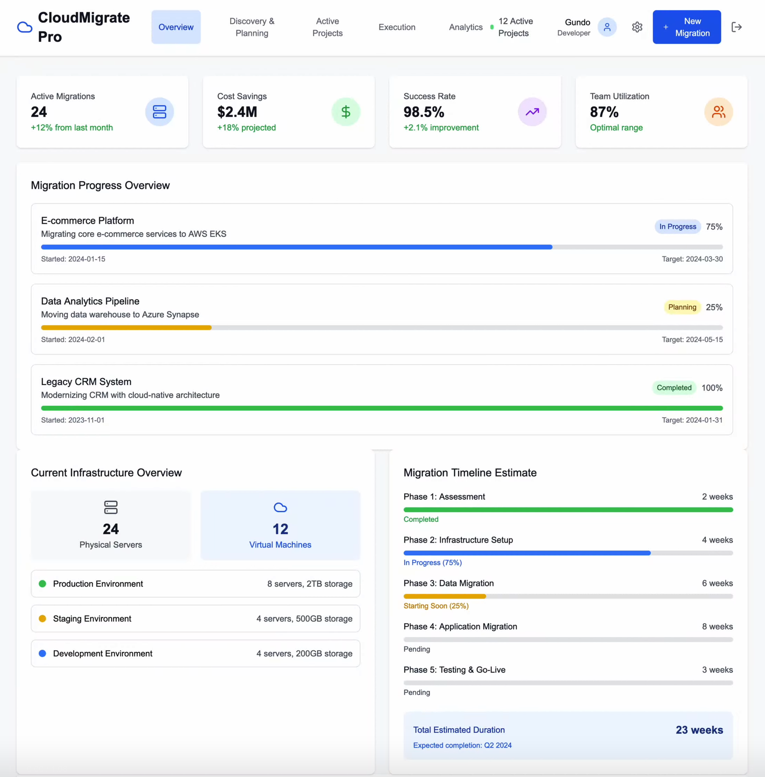Click the dollar icon on Cost Savings card
This screenshot has width=765, height=777.
346,112
